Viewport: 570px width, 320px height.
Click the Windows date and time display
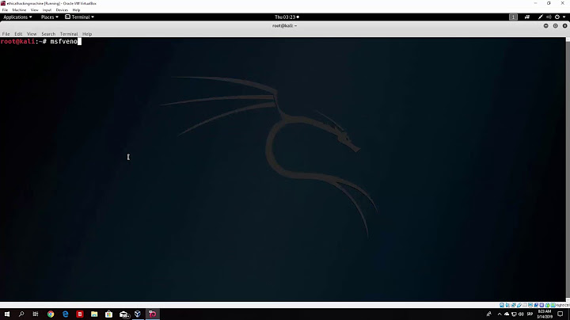pyautogui.click(x=544, y=314)
